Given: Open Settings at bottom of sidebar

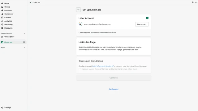Looking at the screenshot, I should (x=8, y=108).
